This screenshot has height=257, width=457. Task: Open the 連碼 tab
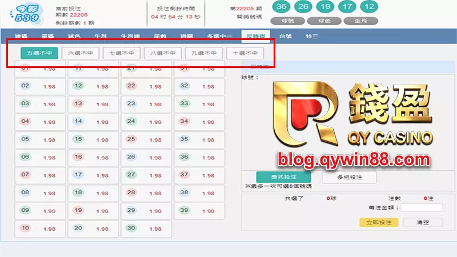pos(21,36)
